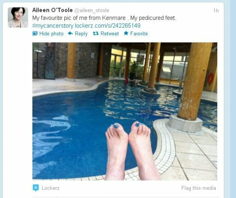The height and width of the screenshot is (198, 236).
Task: Hide the photo via Hide photo text
Action: click(x=51, y=34)
